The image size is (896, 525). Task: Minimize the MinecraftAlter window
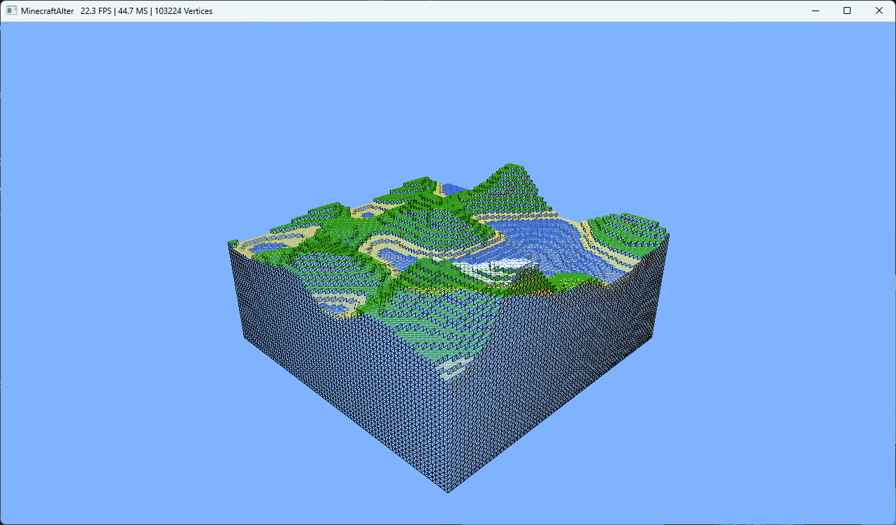815,10
